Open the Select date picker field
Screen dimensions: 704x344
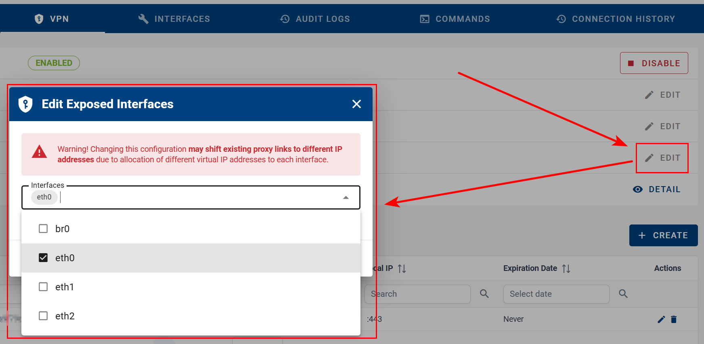pos(555,294)
